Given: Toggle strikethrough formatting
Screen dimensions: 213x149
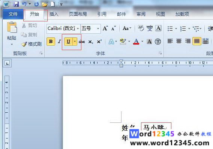Looking at the screenshot, I should pyautogui.click(x=82, y=42).
